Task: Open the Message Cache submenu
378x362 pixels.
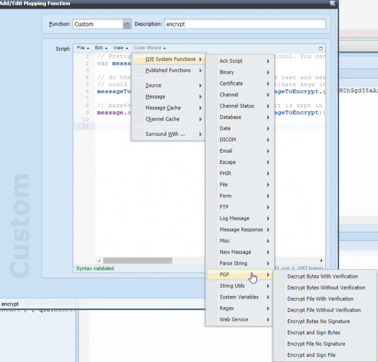Action: [169, 108]
